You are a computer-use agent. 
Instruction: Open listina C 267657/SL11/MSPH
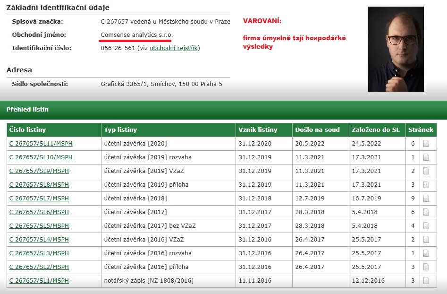click(x=41, y=144)
